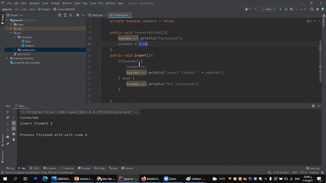Toggle soft-wrap in the Run console
The image size is (326, 183).
pyautogui.click(x=14, y=123)
